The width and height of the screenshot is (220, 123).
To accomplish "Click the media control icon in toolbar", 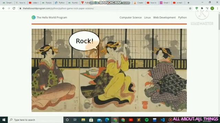I will (207, 8).
